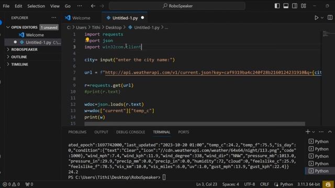
Task: Open terminal panel more actions ellipsis
Action: [x=321, y=132]
